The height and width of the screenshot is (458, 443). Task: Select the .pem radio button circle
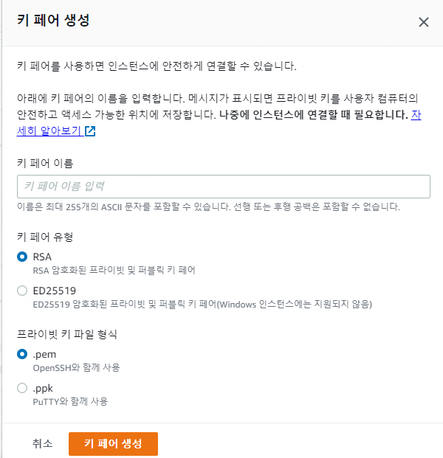pyautogui.click(x=22, y=354)
